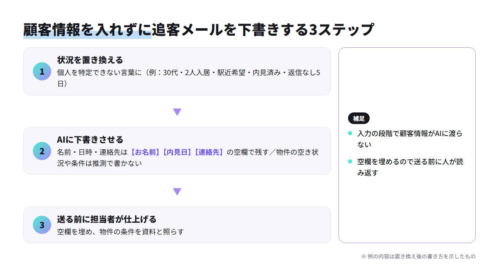Viewport: 499px width, 280px height.
Task: Click the step 2 number badge
Action: point(42,151)
